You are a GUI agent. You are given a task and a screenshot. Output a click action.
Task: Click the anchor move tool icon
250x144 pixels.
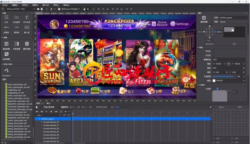click(x=93, y=9)
